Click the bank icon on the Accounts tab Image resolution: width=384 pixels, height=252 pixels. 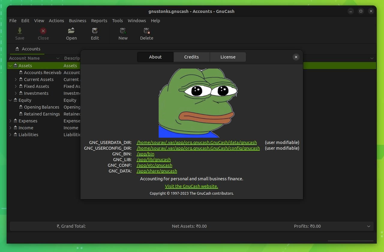[17, 49]
